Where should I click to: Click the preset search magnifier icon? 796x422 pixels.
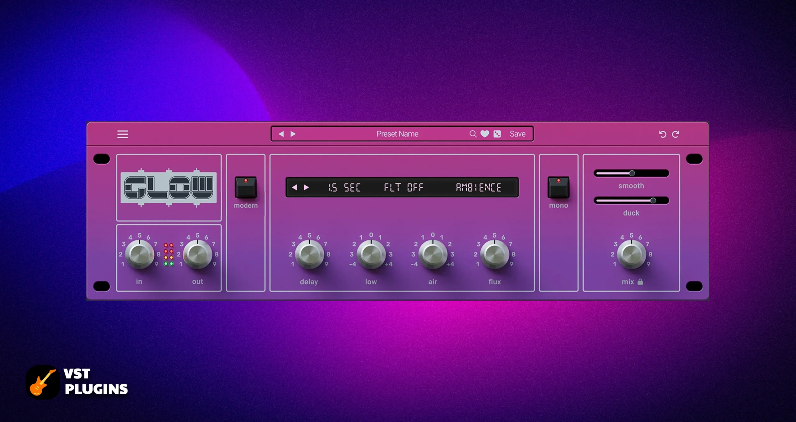(x=473, y=134)
